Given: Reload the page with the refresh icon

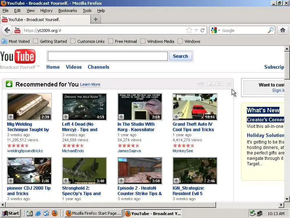Looking at the screenshot, I should [203, 30].
